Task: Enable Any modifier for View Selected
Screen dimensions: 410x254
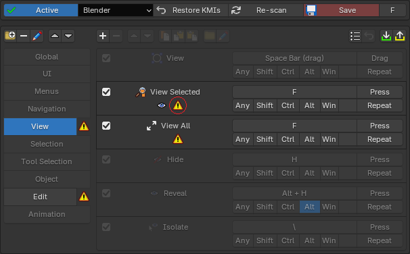Action: coord(243,105)
